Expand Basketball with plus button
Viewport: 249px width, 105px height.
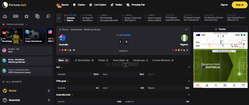(49, 100)
